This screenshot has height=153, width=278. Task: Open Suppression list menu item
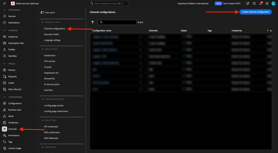51,73
